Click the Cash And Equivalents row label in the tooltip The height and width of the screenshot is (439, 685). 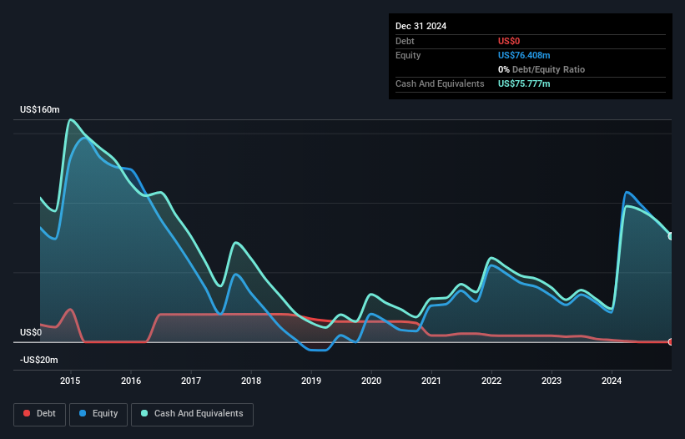(440, 83)
